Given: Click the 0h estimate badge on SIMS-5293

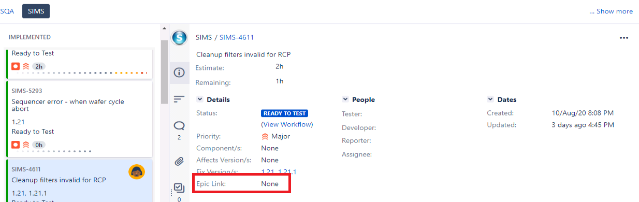Looking at the screenshot, I should click(x=39, y=145).
